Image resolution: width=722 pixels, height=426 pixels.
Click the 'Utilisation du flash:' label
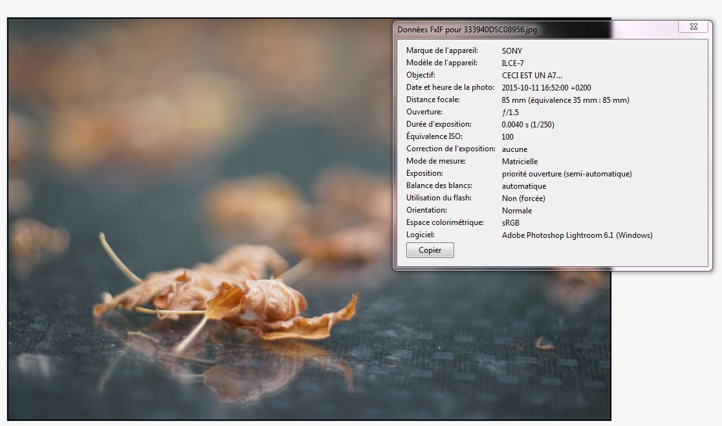click(x=439, y=198)
